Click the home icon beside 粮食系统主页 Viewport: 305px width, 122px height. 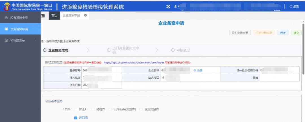click(6, 18)
